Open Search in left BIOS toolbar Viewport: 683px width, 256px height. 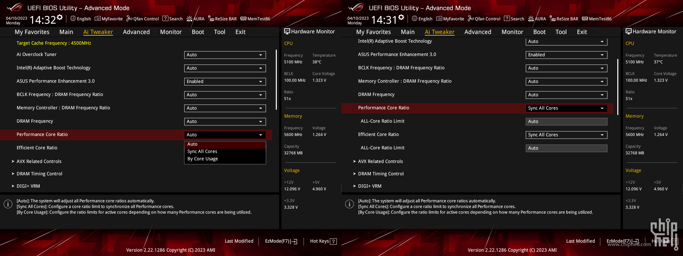[x=172, y=19]
